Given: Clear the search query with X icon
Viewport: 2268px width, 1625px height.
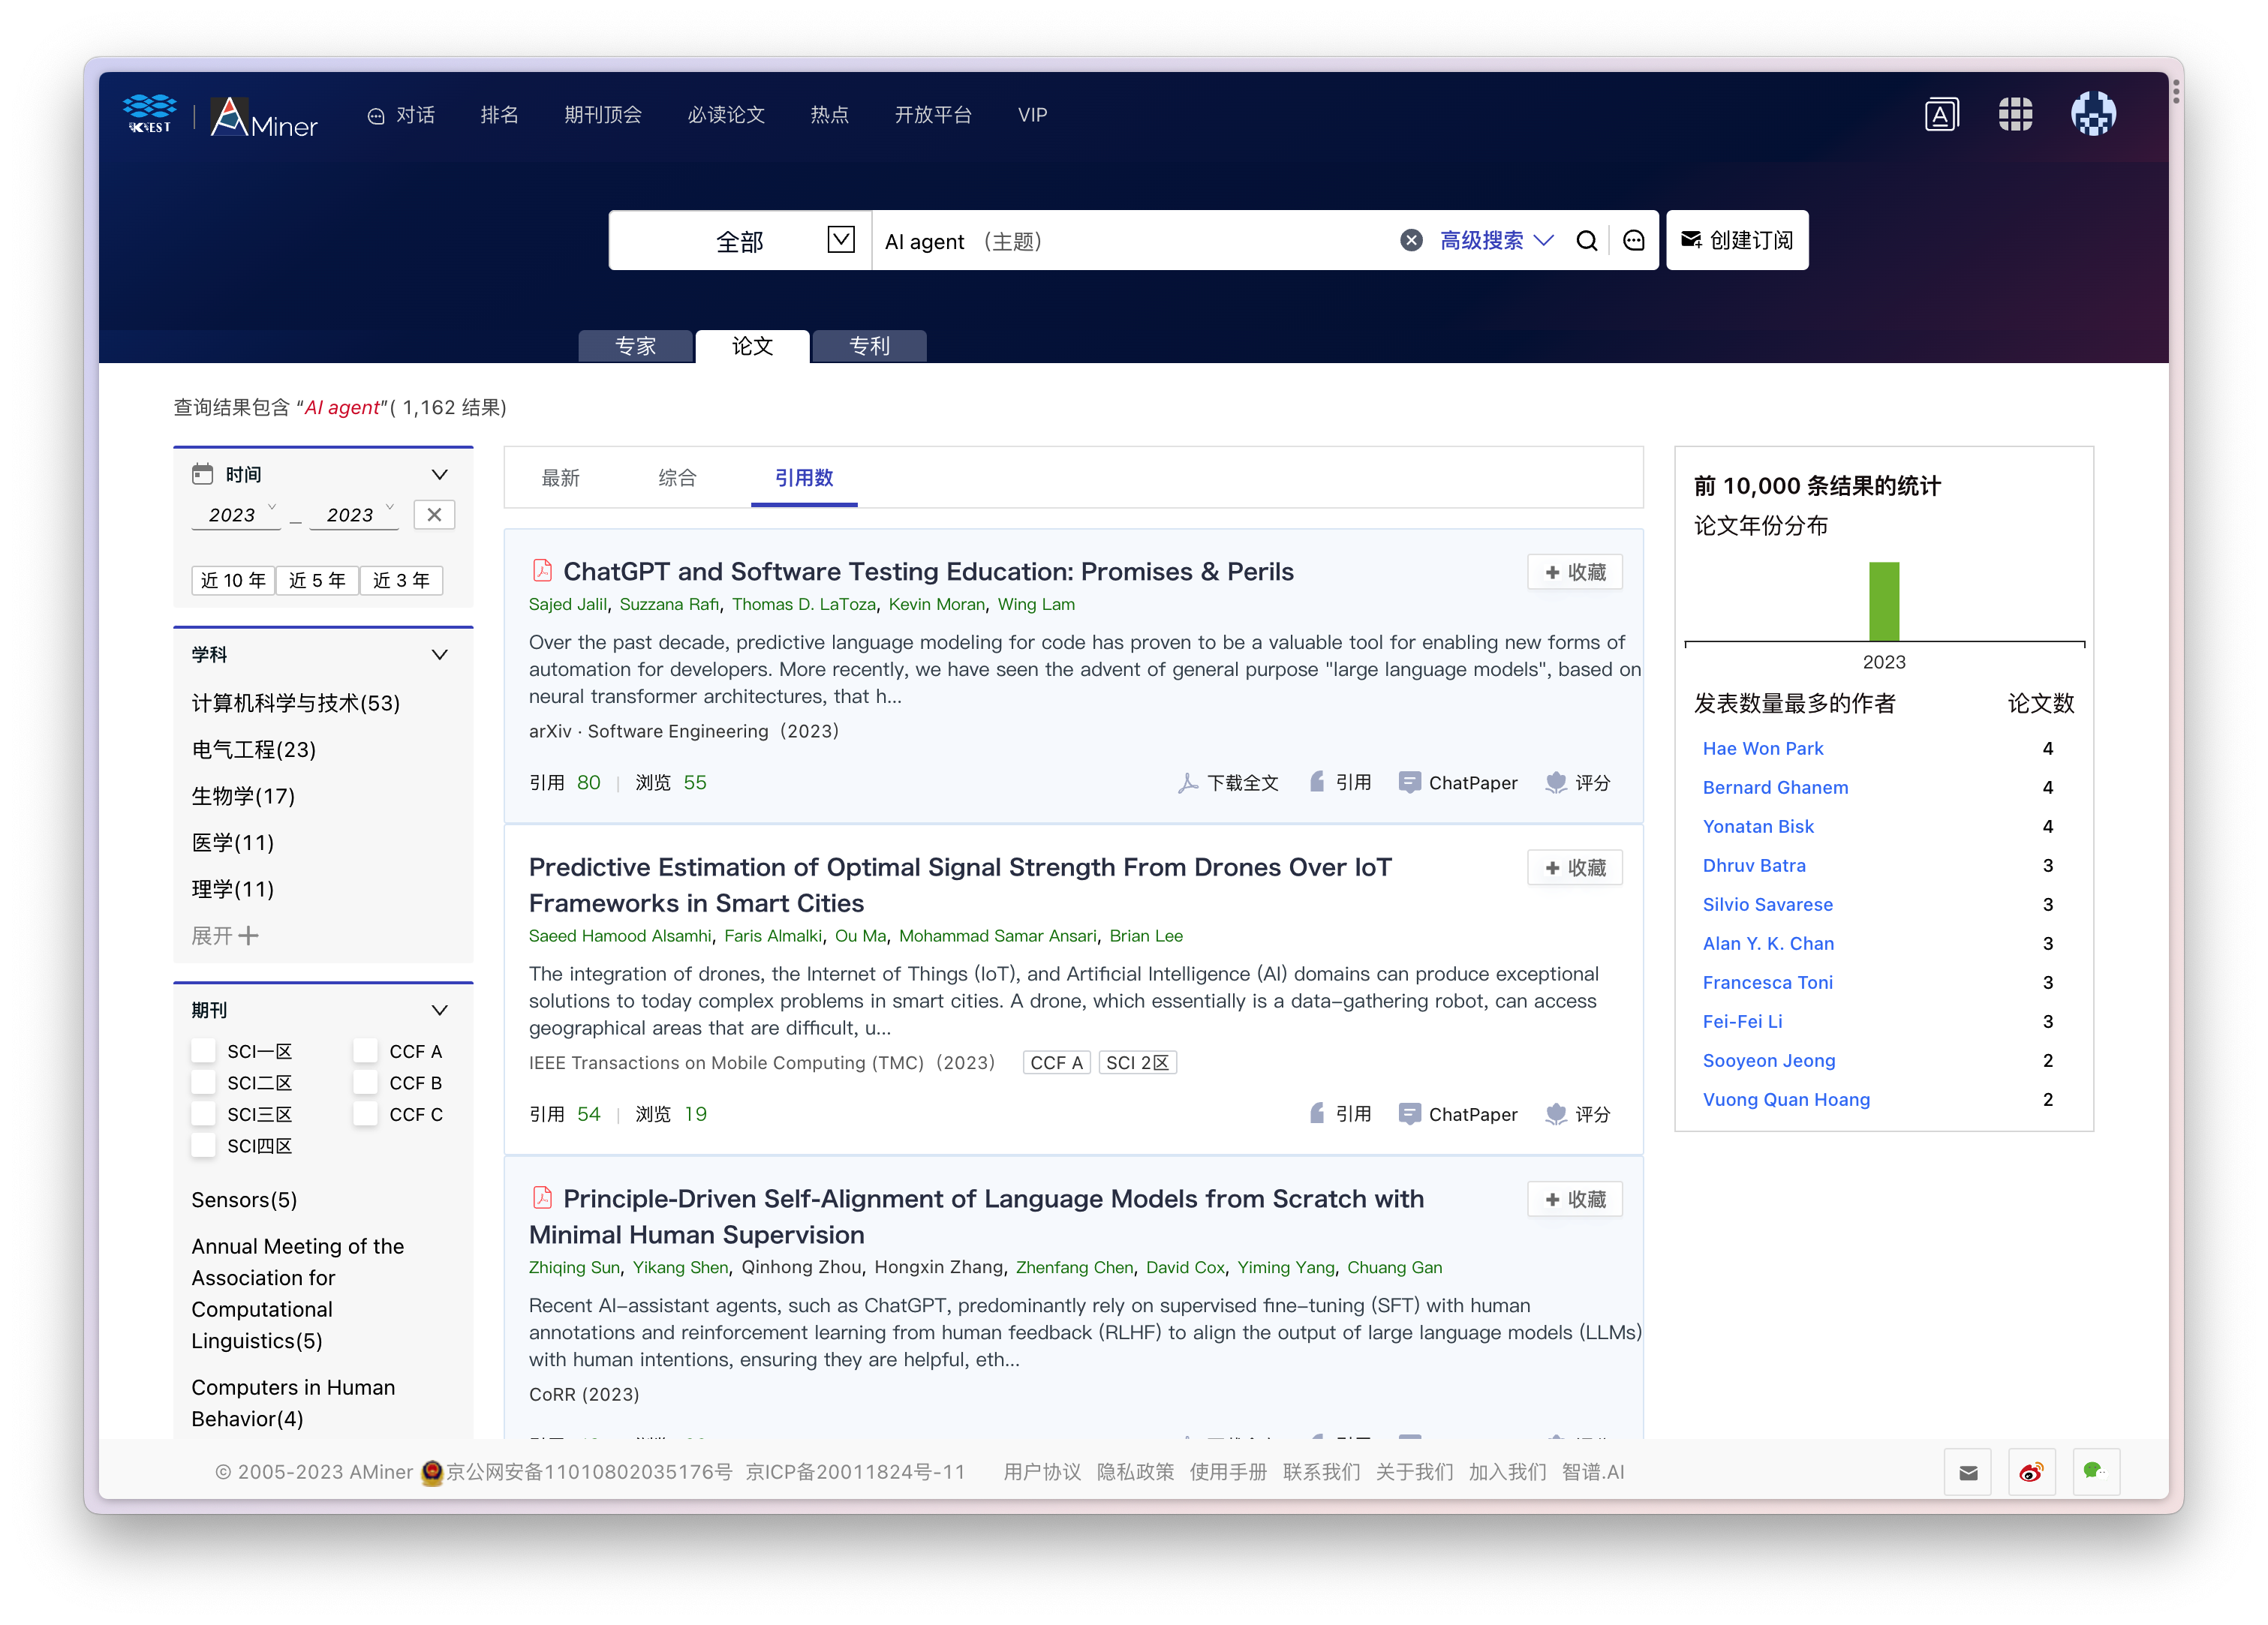Looking at the screenshot, I should point(1411,241).
